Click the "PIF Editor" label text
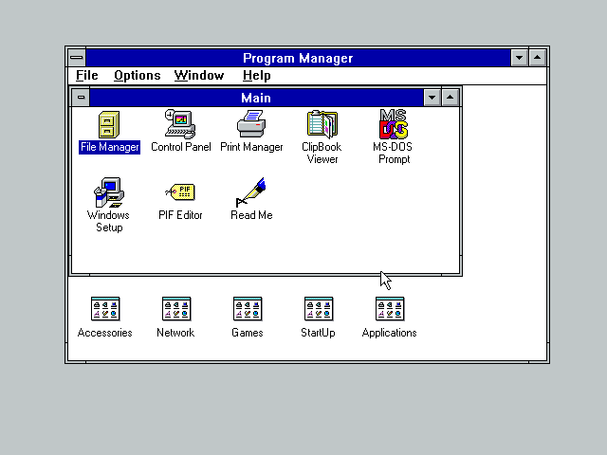 click(x=180, y=215)
